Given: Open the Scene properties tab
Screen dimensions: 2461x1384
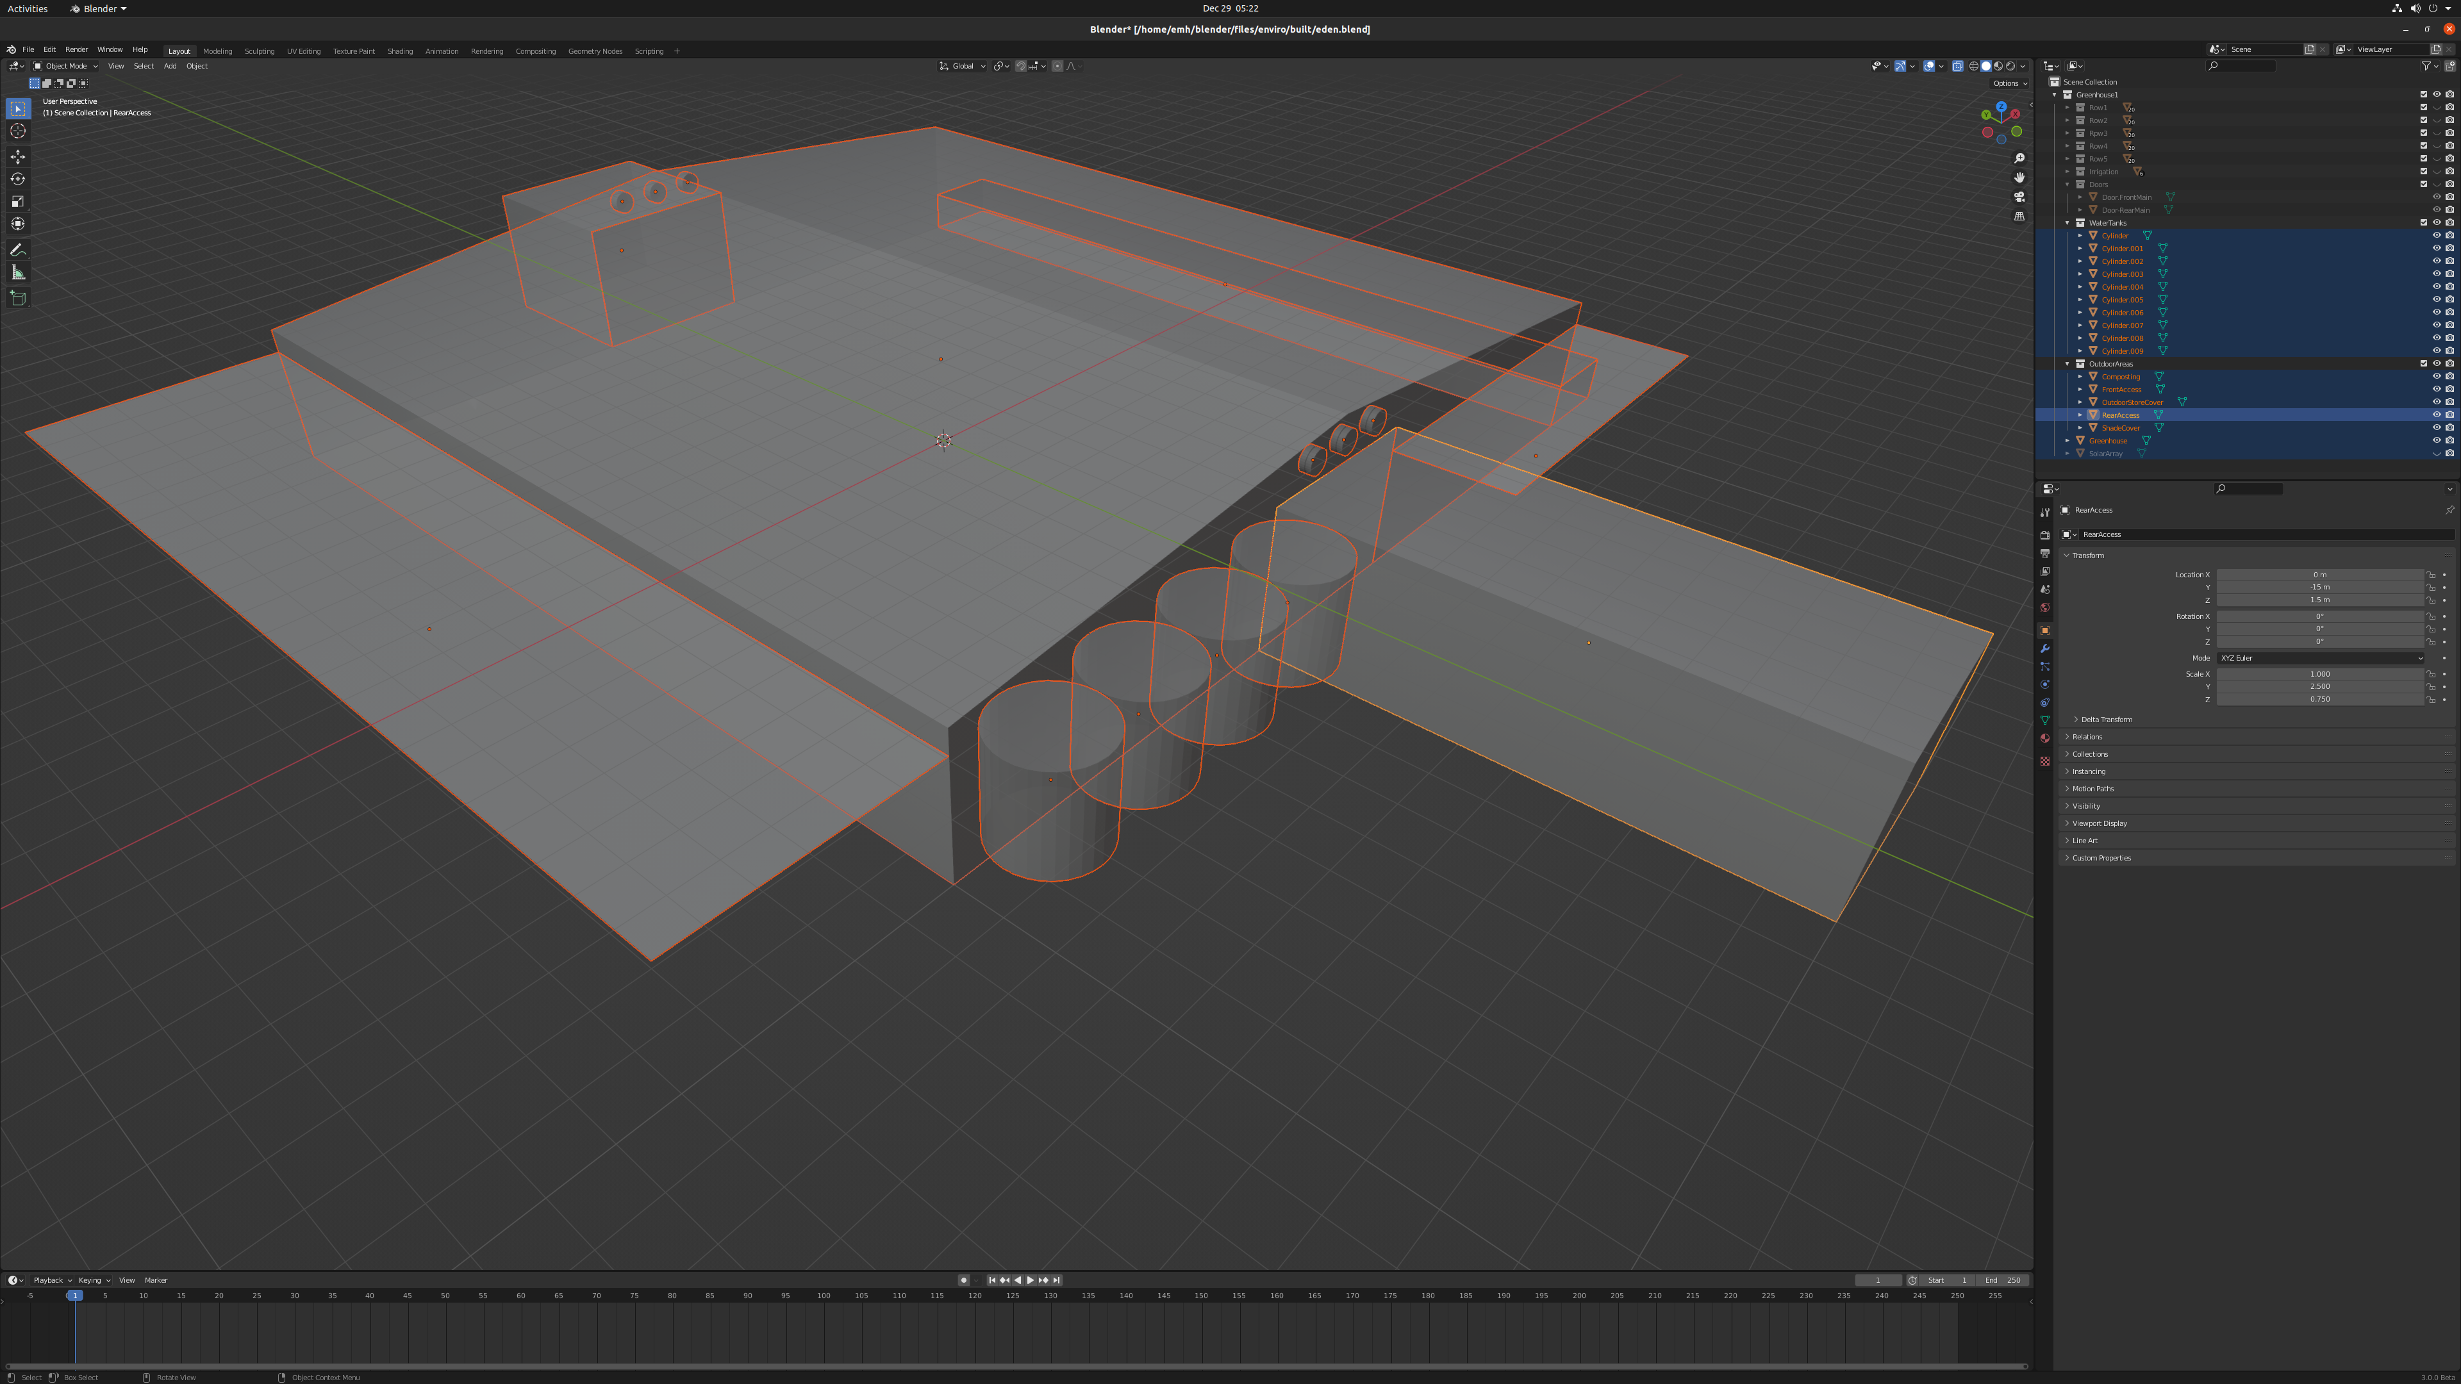Looking at the screenshot, I should tap(2044, 589).
